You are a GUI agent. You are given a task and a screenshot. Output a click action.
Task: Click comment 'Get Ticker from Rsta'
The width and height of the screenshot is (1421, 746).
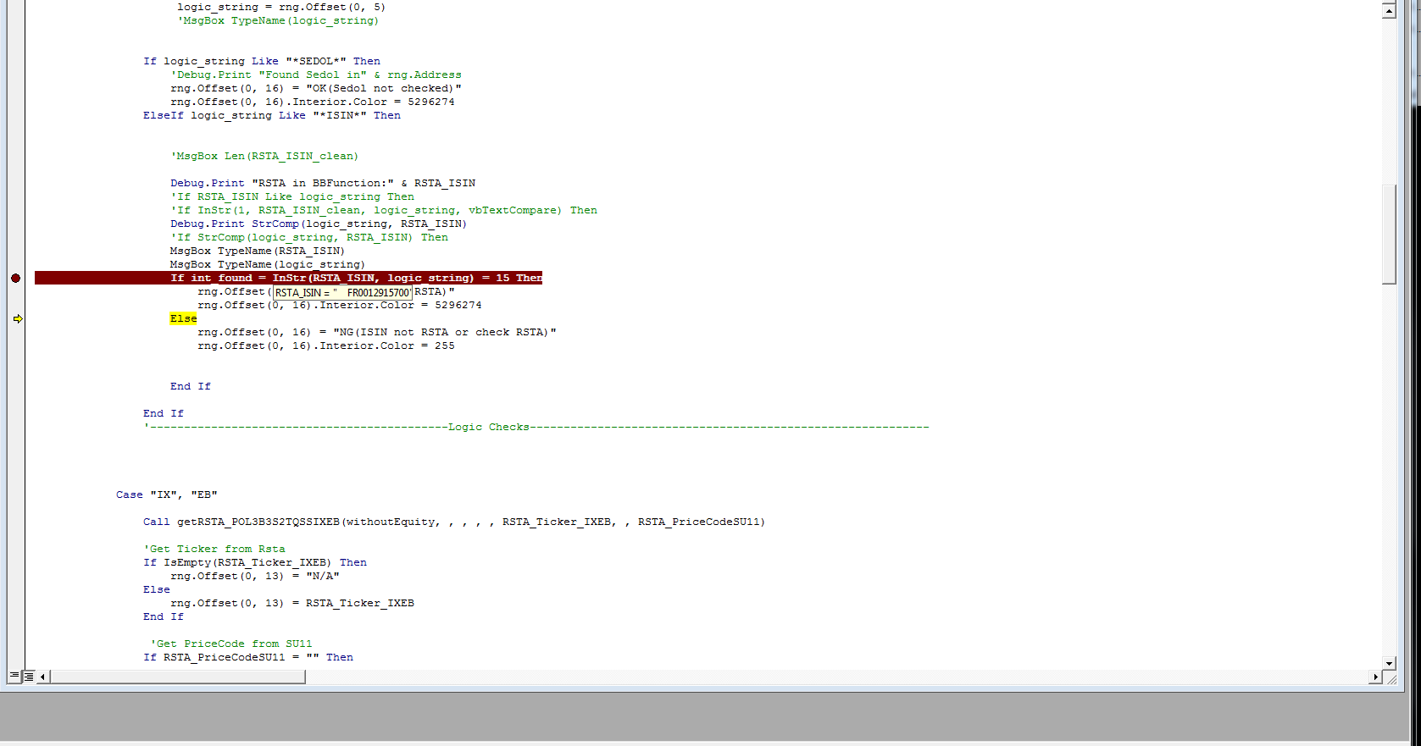click(214, 549)
